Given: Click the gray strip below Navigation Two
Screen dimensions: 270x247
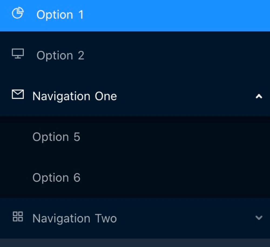Looking at the screenshot, I should coord(135,243).
